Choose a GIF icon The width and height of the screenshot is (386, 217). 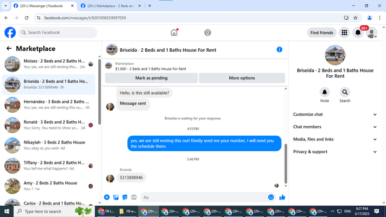coord(134,197)
